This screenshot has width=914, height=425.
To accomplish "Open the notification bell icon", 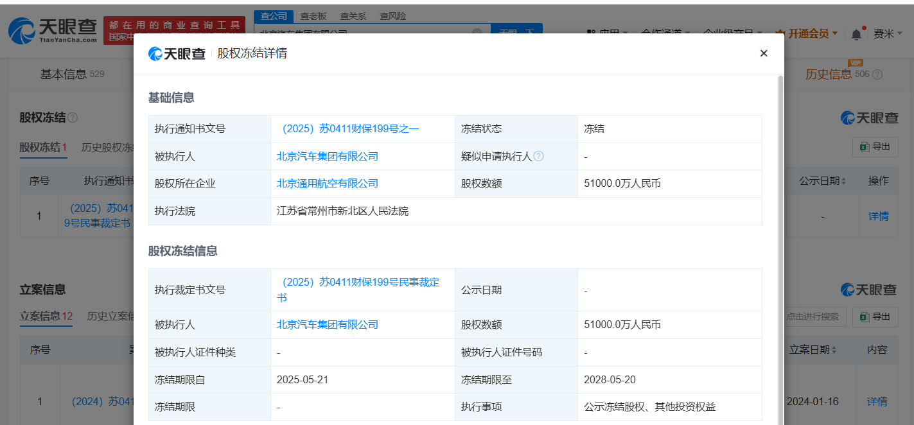I will 856,34.
